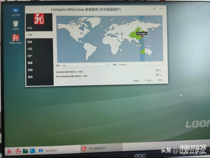Click the Shanghai marker on world map

[x=142, y=36]
